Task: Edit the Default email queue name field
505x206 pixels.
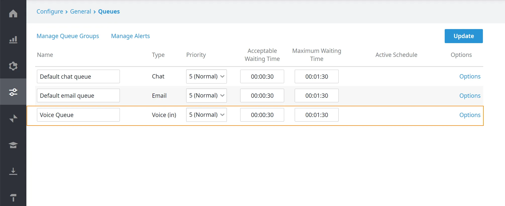Action: point(78,95)
